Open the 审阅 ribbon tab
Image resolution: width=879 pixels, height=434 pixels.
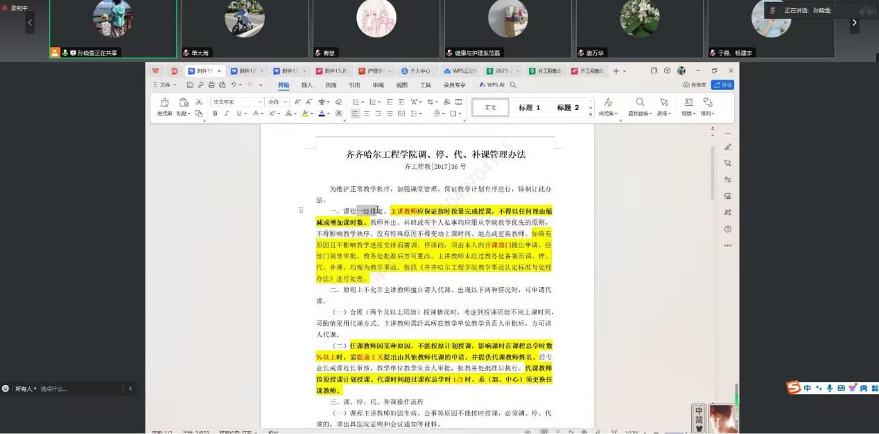click(378, 85)
